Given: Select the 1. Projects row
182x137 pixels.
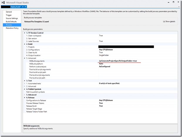Looking at the screenshot, I should (100, 47).
